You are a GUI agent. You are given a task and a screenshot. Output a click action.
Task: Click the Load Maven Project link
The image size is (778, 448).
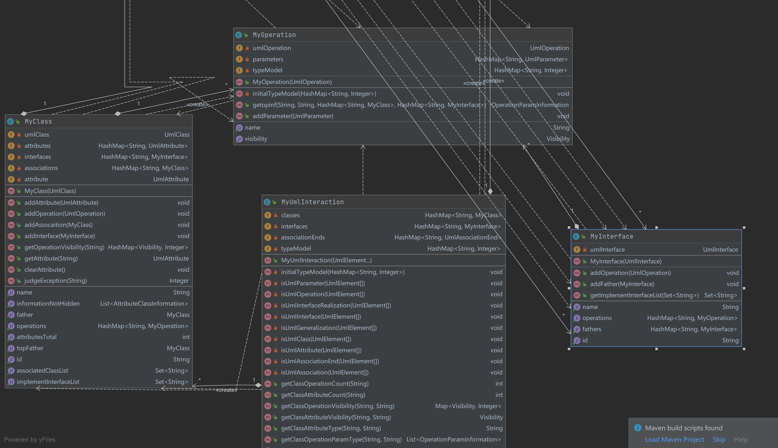(x=675, y=439)
